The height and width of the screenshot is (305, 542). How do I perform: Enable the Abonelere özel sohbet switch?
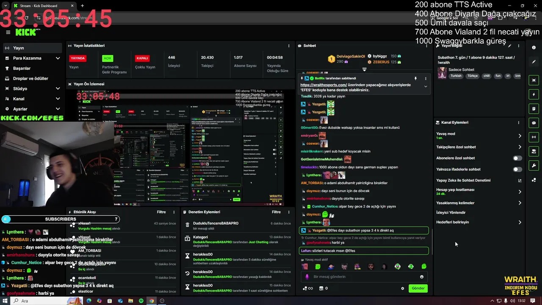click(x=517, y=158)
